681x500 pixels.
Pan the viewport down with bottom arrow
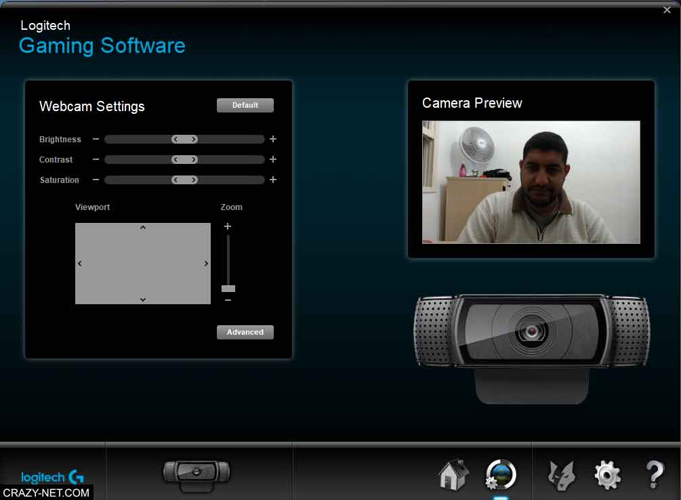(143, 299)
